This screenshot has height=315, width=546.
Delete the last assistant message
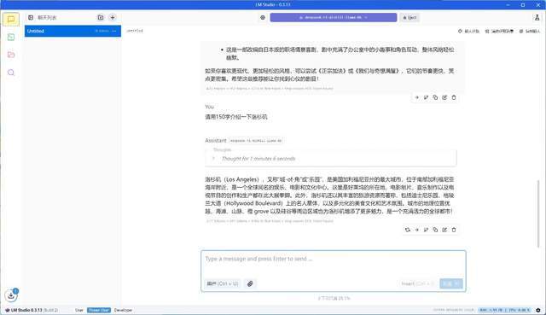click(x=454, y=230)
